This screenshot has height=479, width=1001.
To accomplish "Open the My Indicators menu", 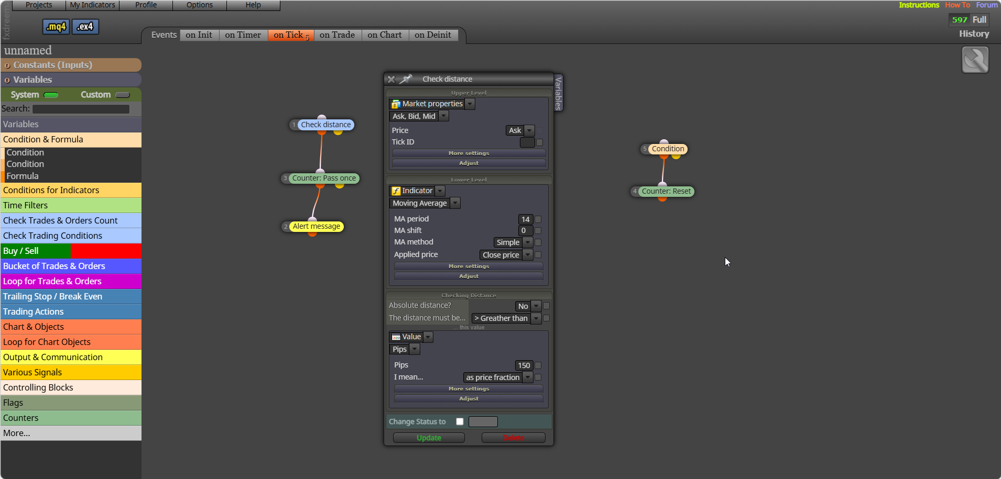I will tap(92, 5).
